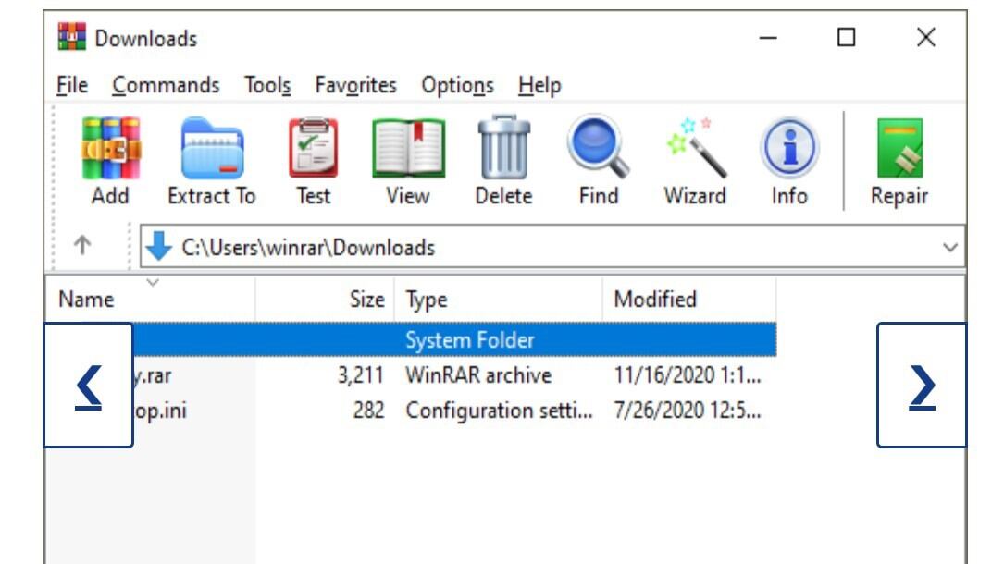
Task: Sort files by Size column header
Action: point(366,300)
